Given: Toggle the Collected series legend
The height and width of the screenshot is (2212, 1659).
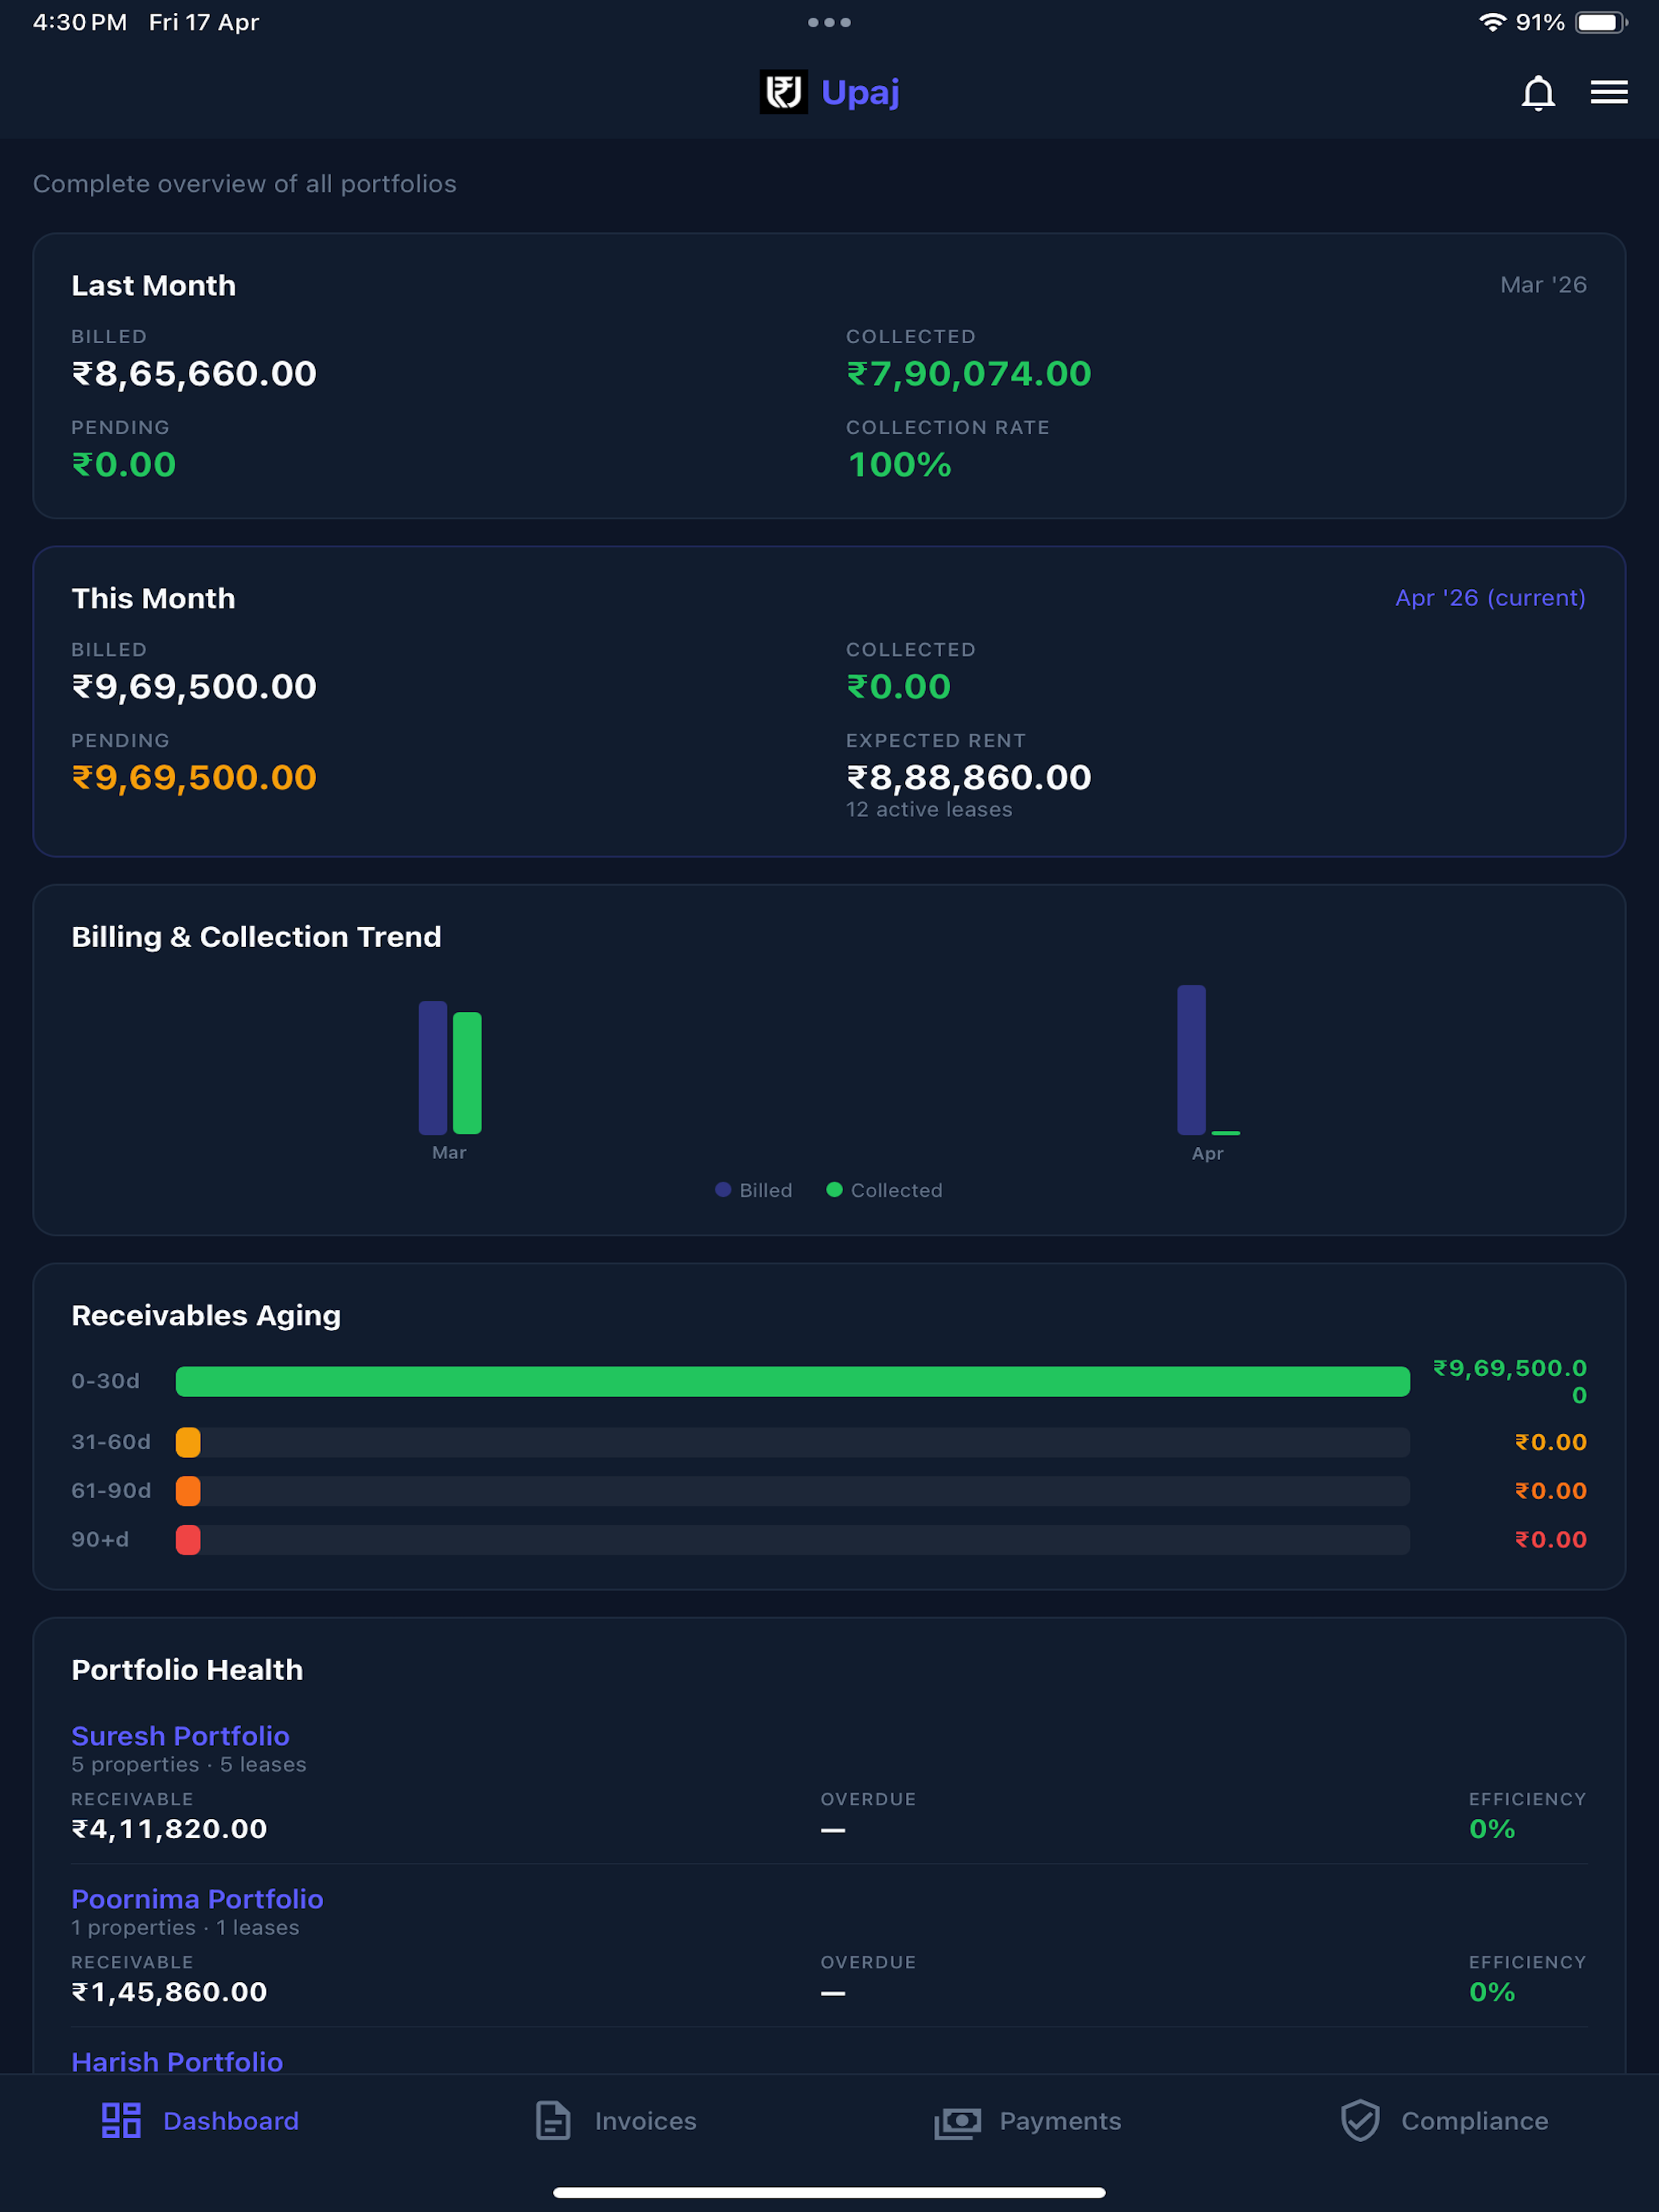Looking at the screenshot, I should pos(885,1190).
